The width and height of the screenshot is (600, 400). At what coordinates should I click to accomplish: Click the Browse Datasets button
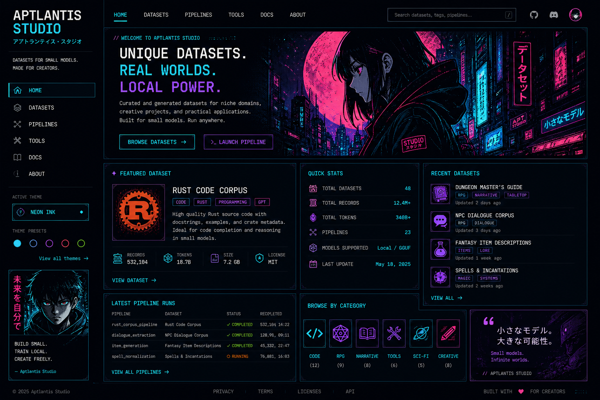157,142
